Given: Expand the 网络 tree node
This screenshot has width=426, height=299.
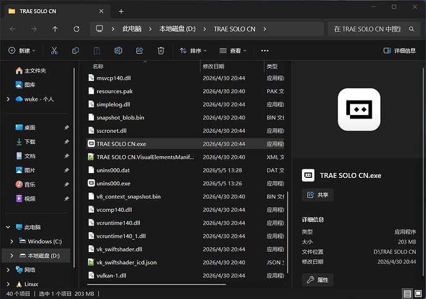Looking at the screenshot, I should tap(8, 270).
